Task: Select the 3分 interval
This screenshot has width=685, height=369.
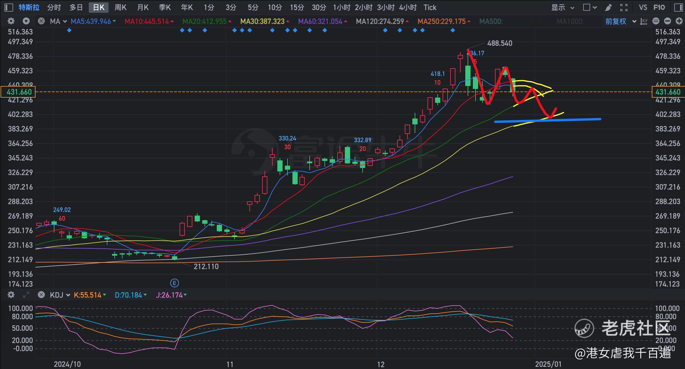Action: click(231, 8)
